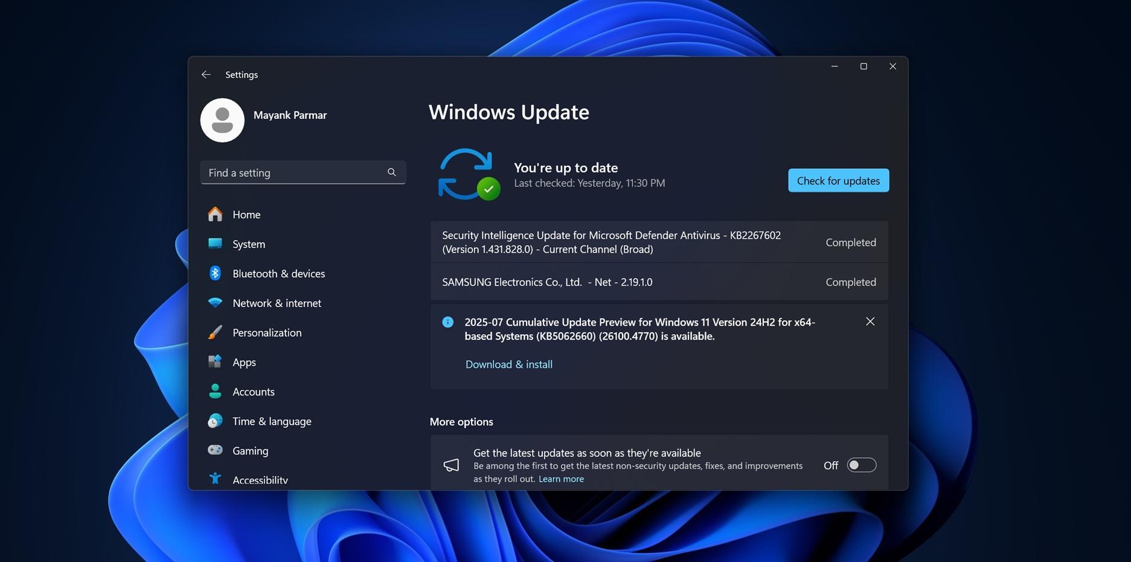
Task: Select Time & language in the sidebar
Action: click(271, 420)
